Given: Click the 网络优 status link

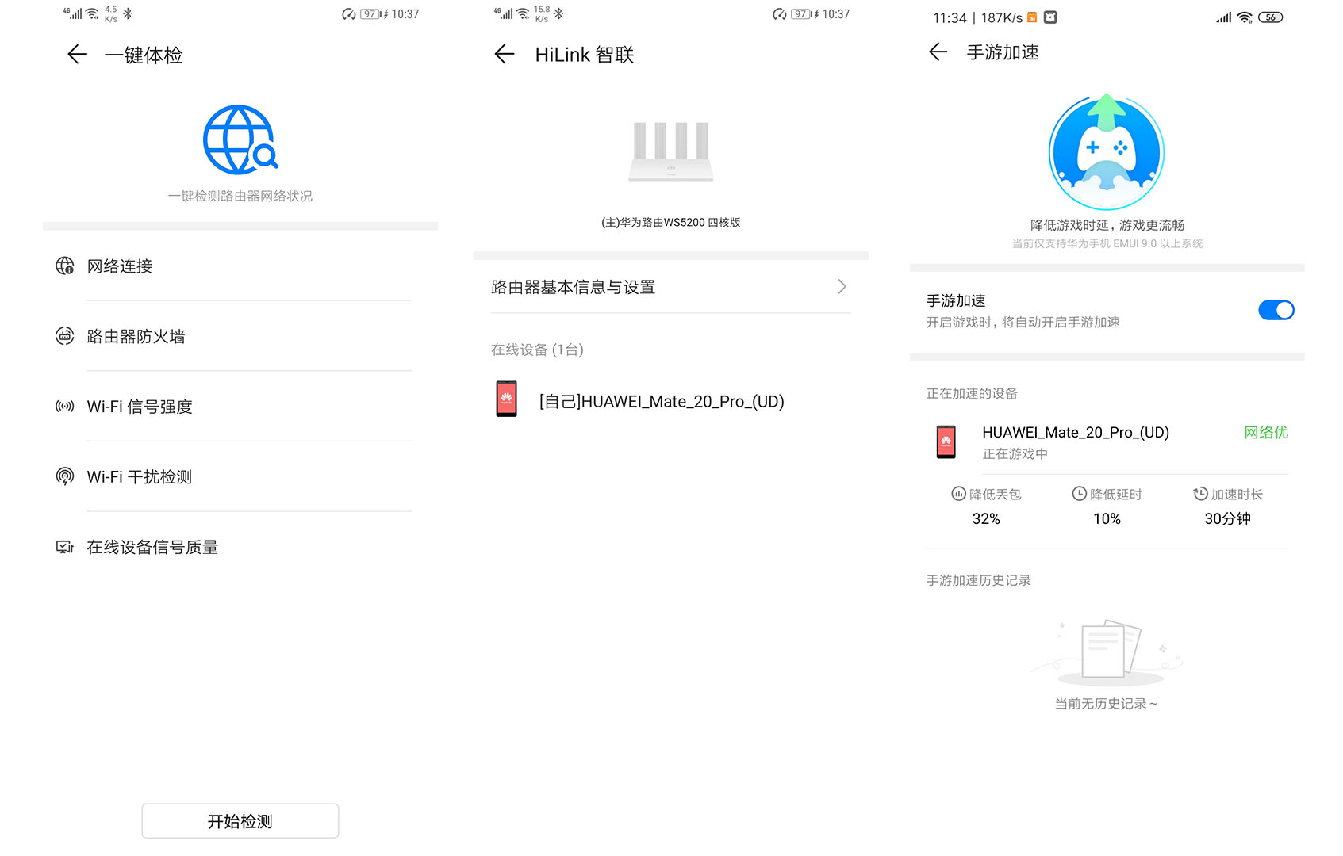Looking at the screenshot, I should 1267,433.
